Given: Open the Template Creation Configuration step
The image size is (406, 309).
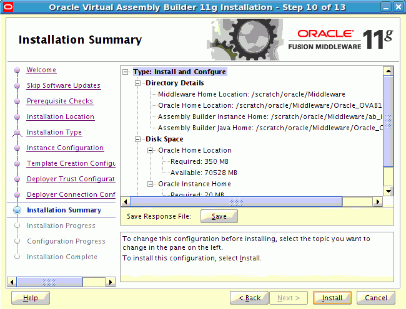Looking at the screenshot, I should pyautogui.click(x=71, y=163).
